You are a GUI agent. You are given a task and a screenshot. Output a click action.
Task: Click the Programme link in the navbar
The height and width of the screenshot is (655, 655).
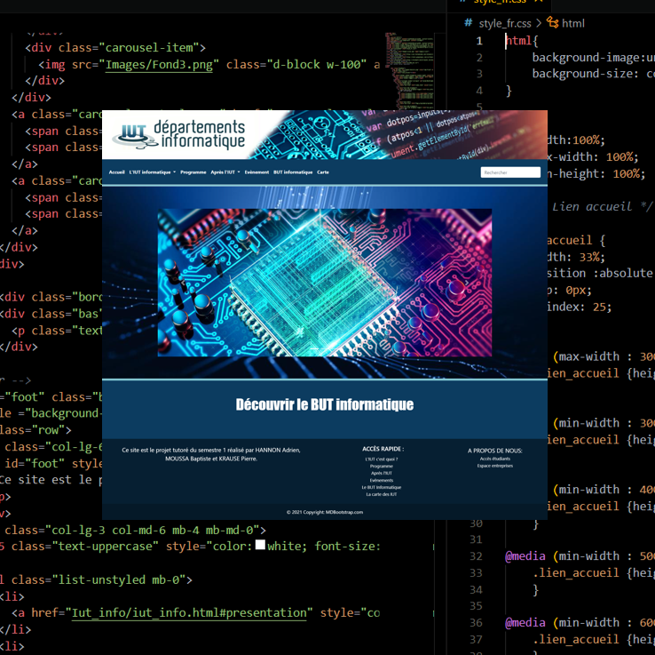pos(193,172)
